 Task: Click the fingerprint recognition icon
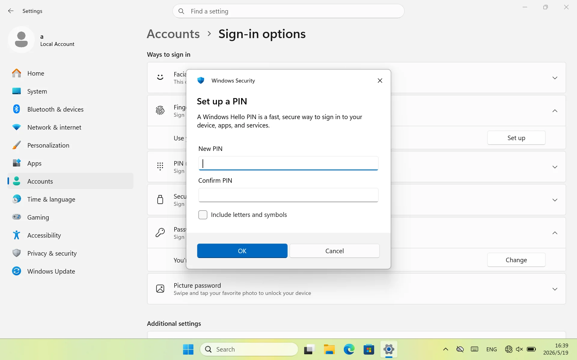(x=160, y=111)
